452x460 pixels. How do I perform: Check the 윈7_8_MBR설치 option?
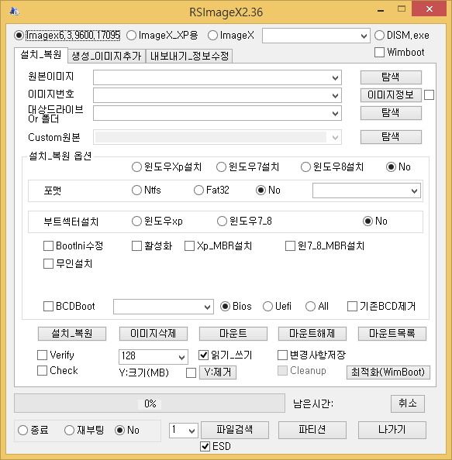pos(325,245)
